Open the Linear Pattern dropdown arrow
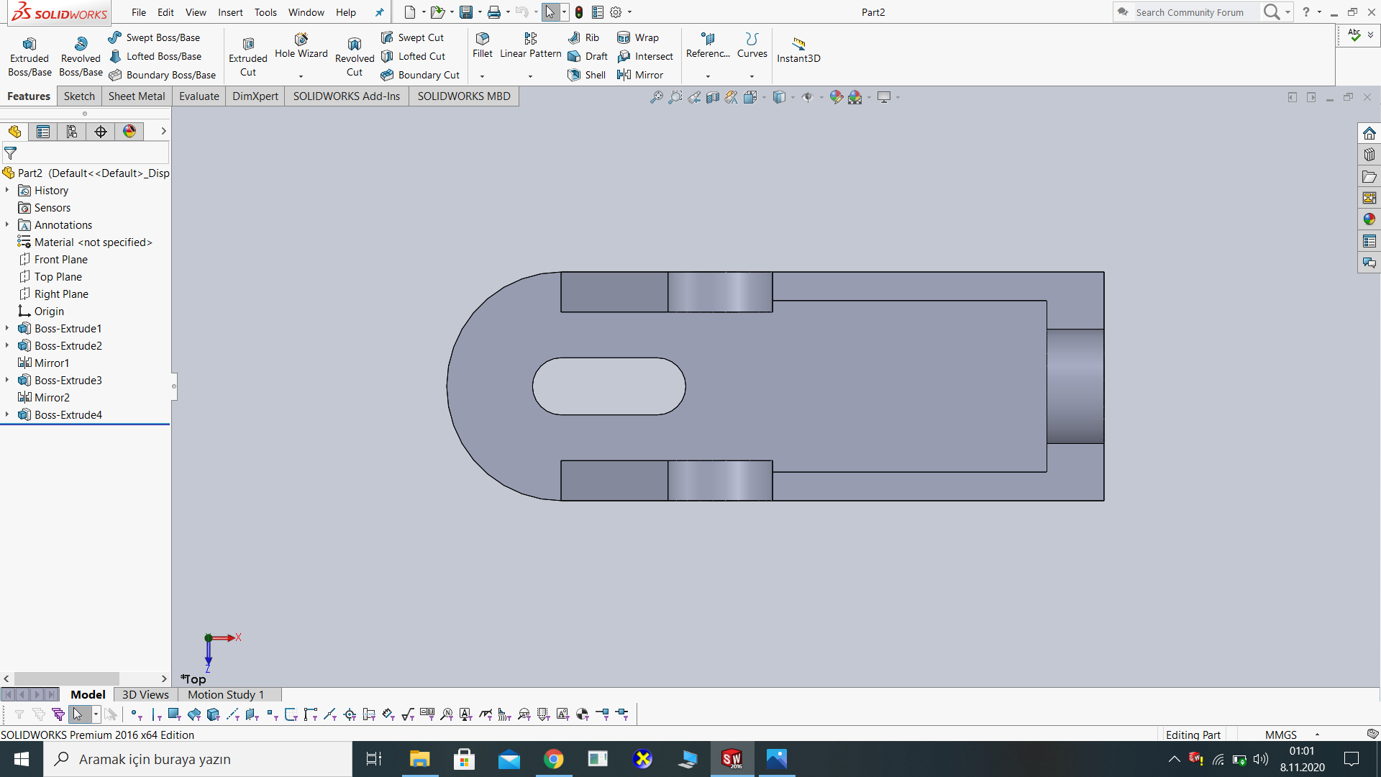 point(530,76)
